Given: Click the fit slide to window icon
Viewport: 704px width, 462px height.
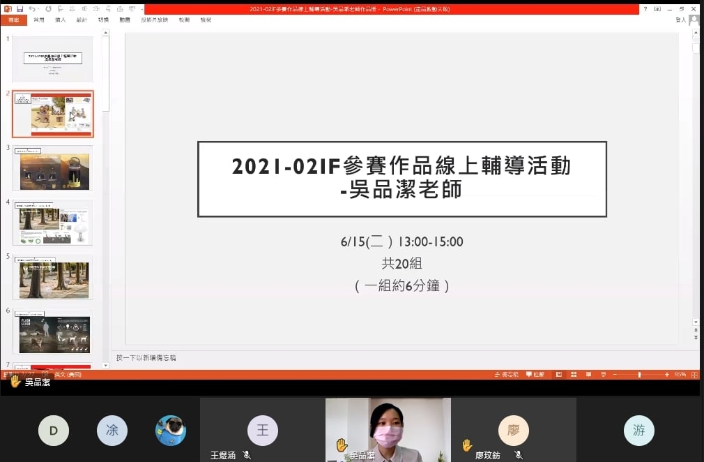Looking at the screenshot, I should (694, 375).
